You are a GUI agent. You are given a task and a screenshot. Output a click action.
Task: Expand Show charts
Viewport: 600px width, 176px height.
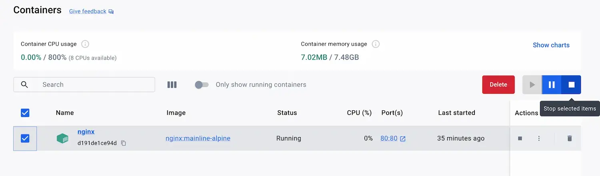pyautogui.click(x=551, y=45)
